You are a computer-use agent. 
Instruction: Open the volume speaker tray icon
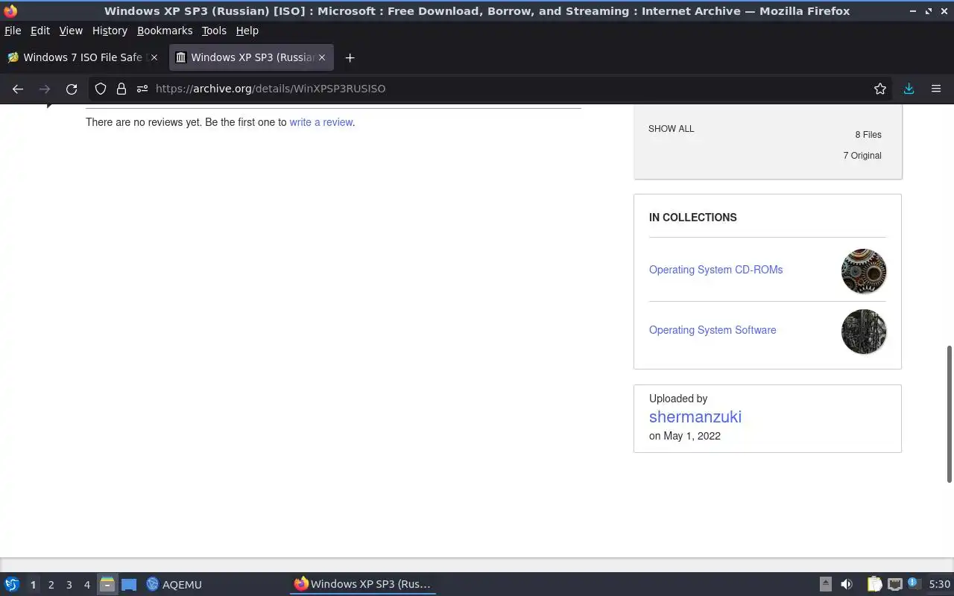(x=847, y=584)
